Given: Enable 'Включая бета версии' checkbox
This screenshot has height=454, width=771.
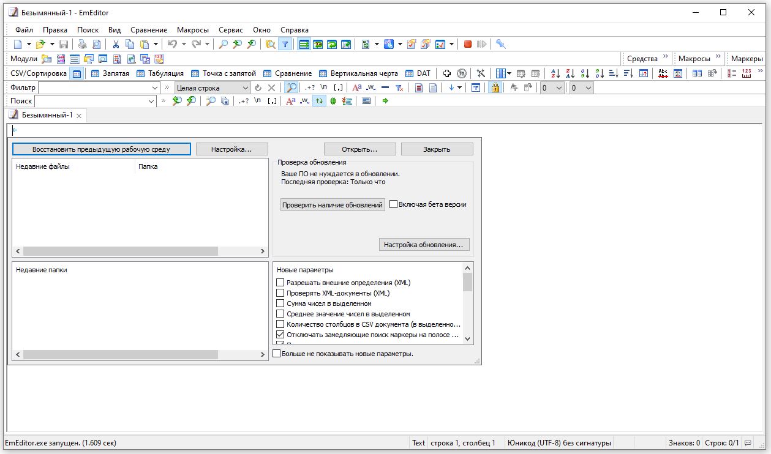Looking at the screenshot, I should click(x=394, y=204).
